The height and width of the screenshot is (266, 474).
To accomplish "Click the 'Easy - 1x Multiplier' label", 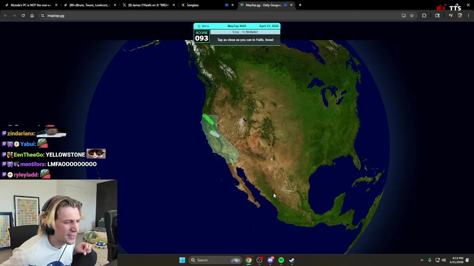I will coord(245,32).
